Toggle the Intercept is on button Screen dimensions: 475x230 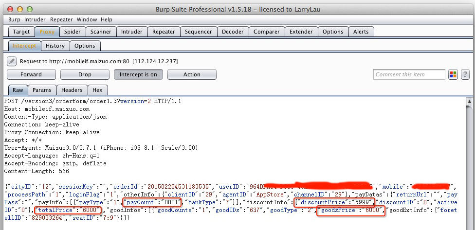(x=138, y=74)
